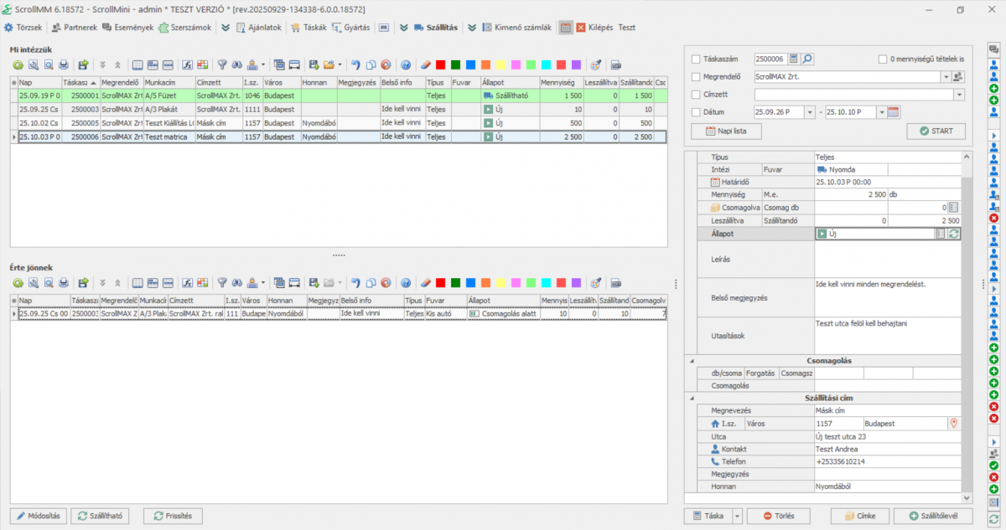The height and width of the screenshot is (530, 1006).
Task: Click the partner picker icon beside Megrendelő dropdown
Action: tap(958, 77)
